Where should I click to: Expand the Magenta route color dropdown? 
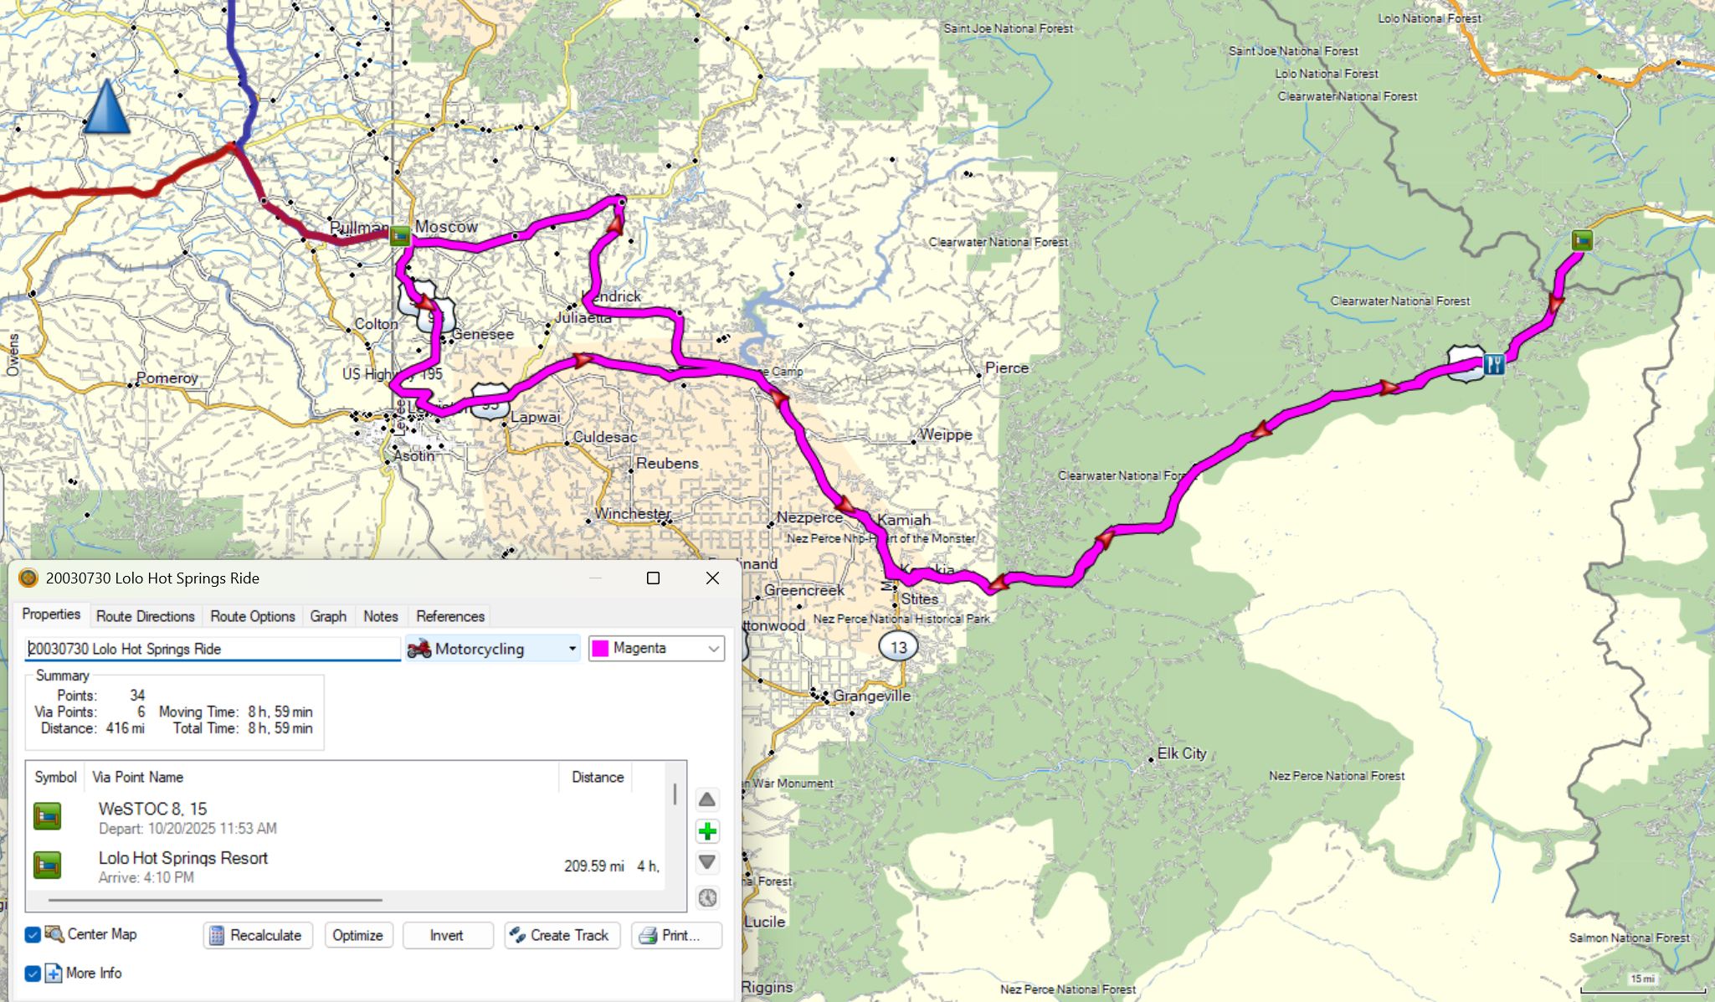713,649
